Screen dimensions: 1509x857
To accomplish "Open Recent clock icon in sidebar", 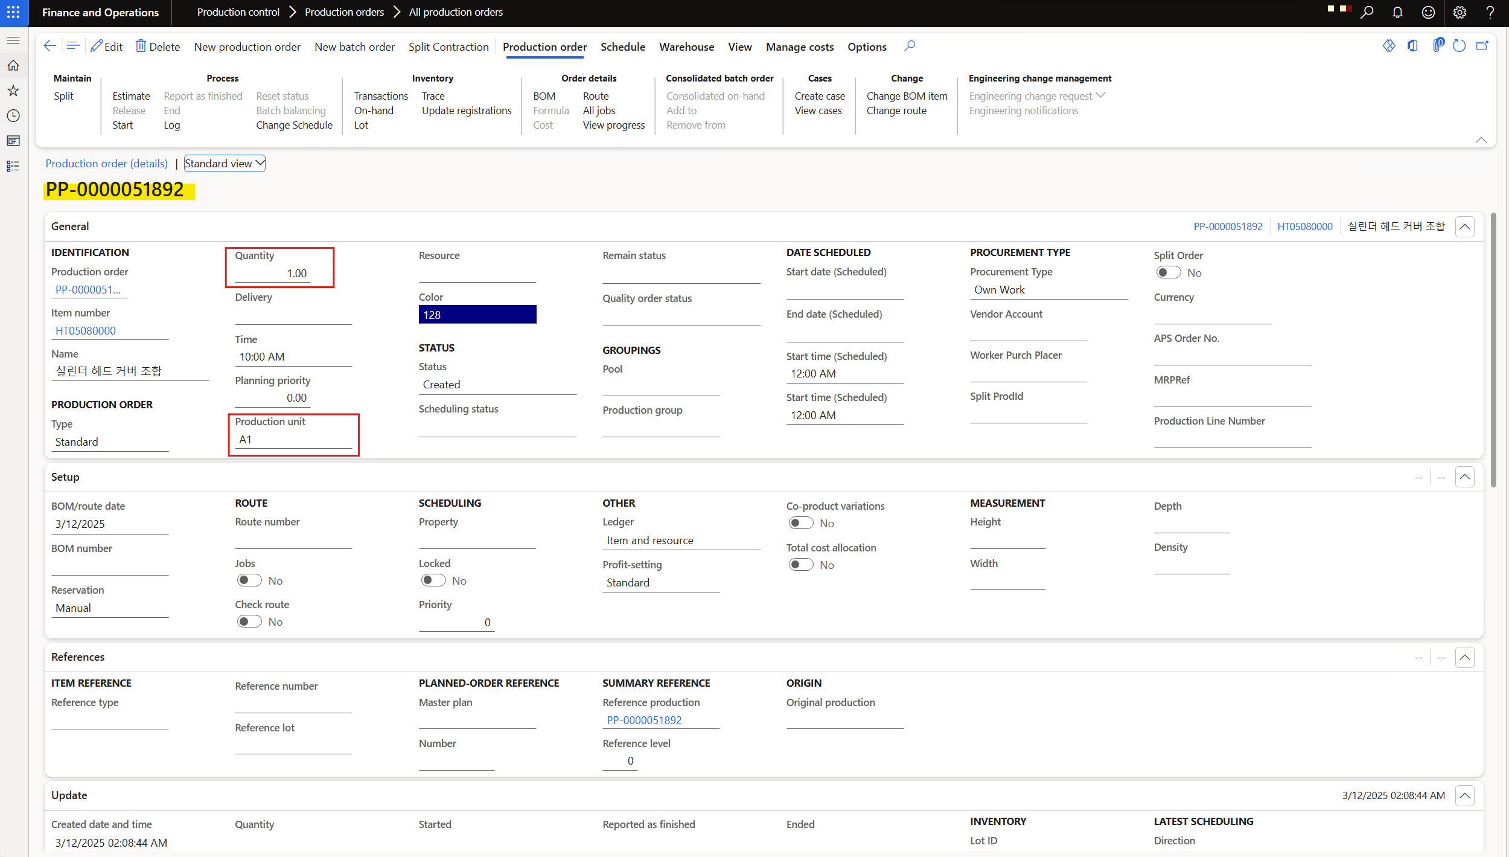I will pyautogui.click(x=13, y=115).
